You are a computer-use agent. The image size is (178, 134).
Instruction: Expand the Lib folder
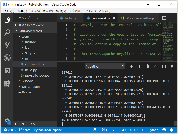[35, 47]
